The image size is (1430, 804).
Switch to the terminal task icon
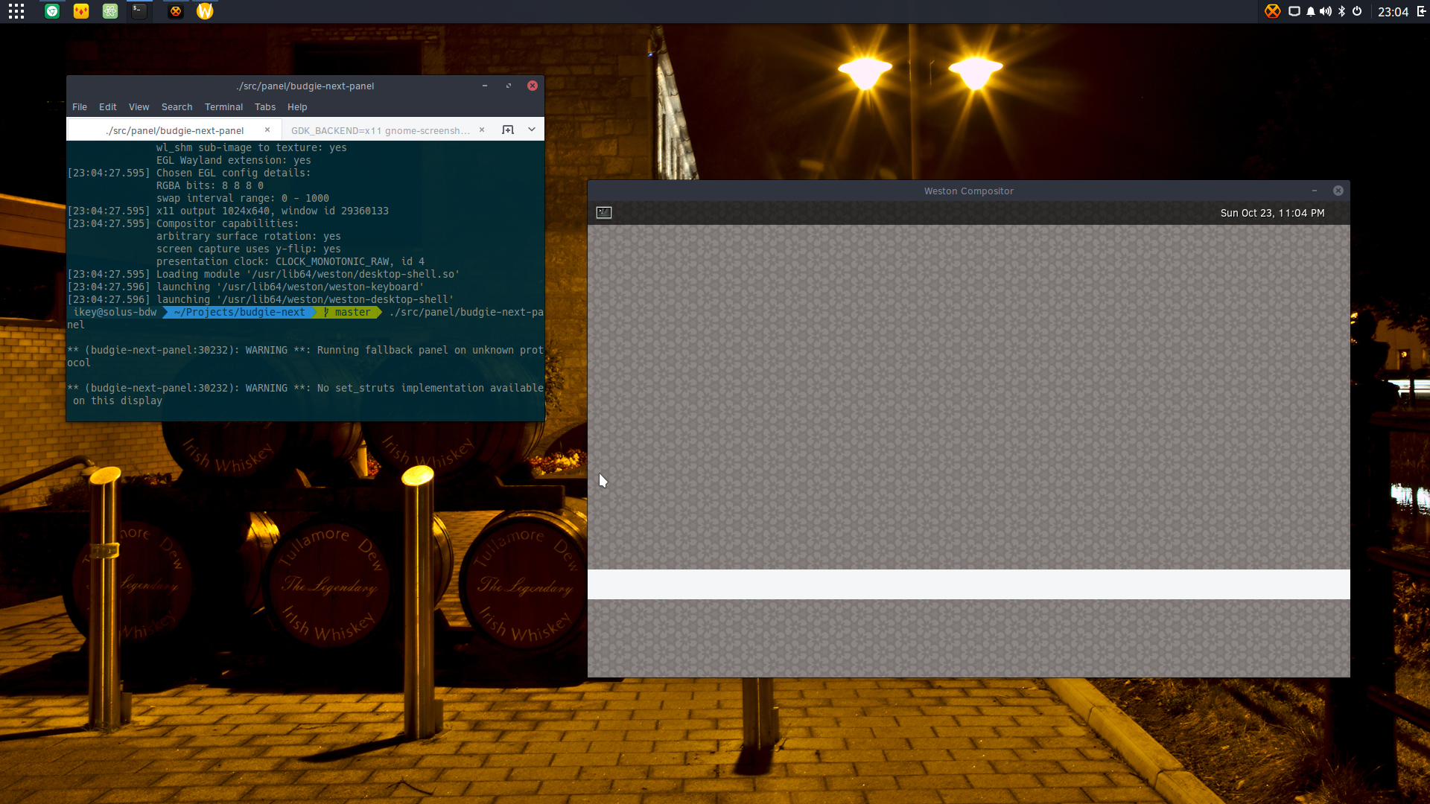coord(139,11)
